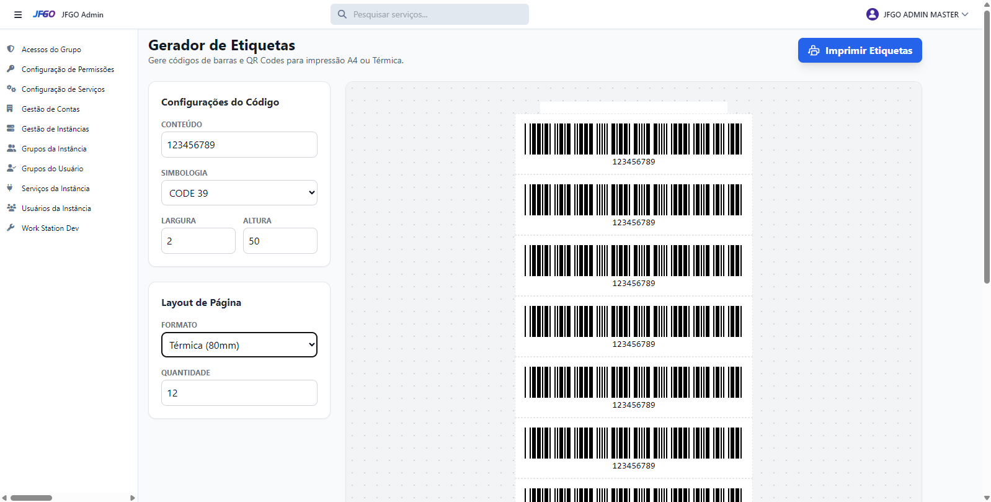The image size is (991, 502).
Task: Click the gears icon for Configuração de Serviços
Action: tap(11, 89)
